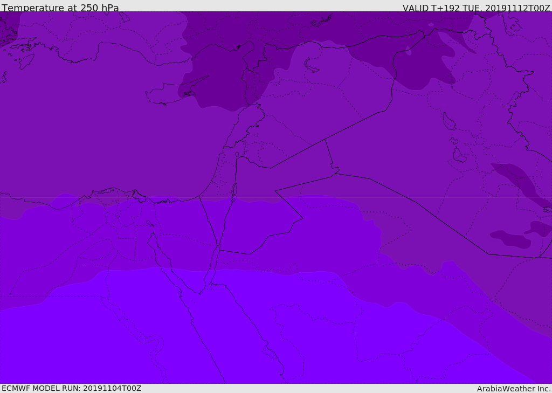
Task: Click the ECMWF MODEL RUN date text
Action: point(71,388)
